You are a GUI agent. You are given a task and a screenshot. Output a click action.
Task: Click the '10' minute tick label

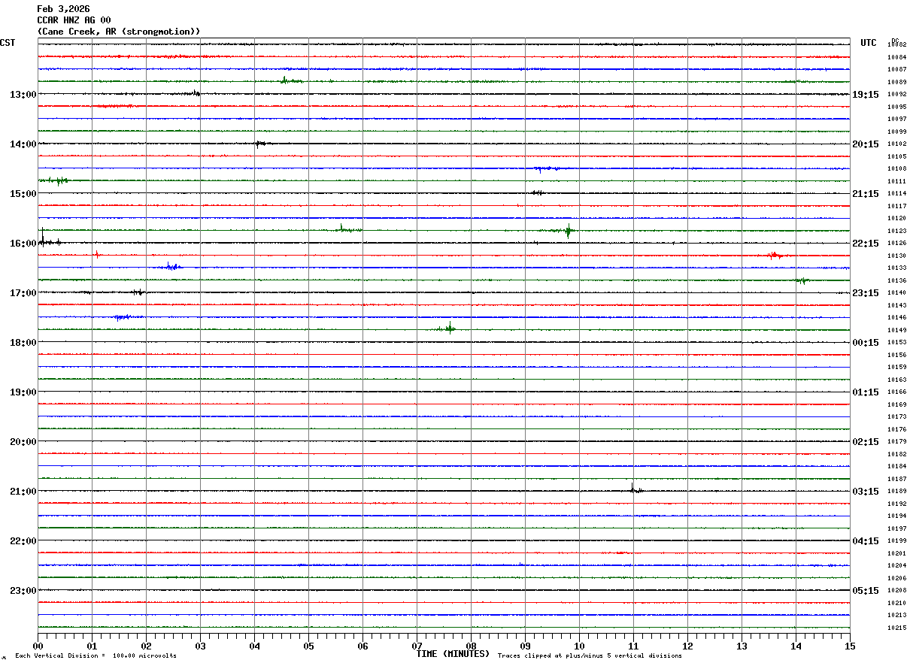click(x=579, y=646)
